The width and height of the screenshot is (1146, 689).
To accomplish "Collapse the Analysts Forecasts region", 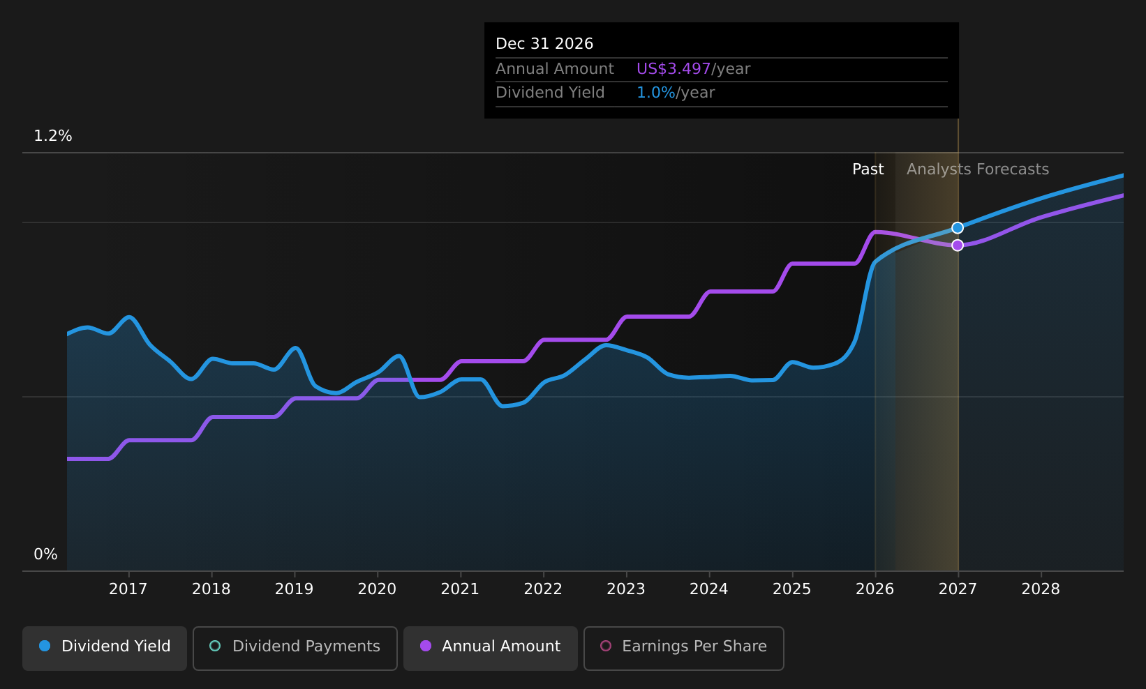I will pyautogui.click(x=977, y=169).
